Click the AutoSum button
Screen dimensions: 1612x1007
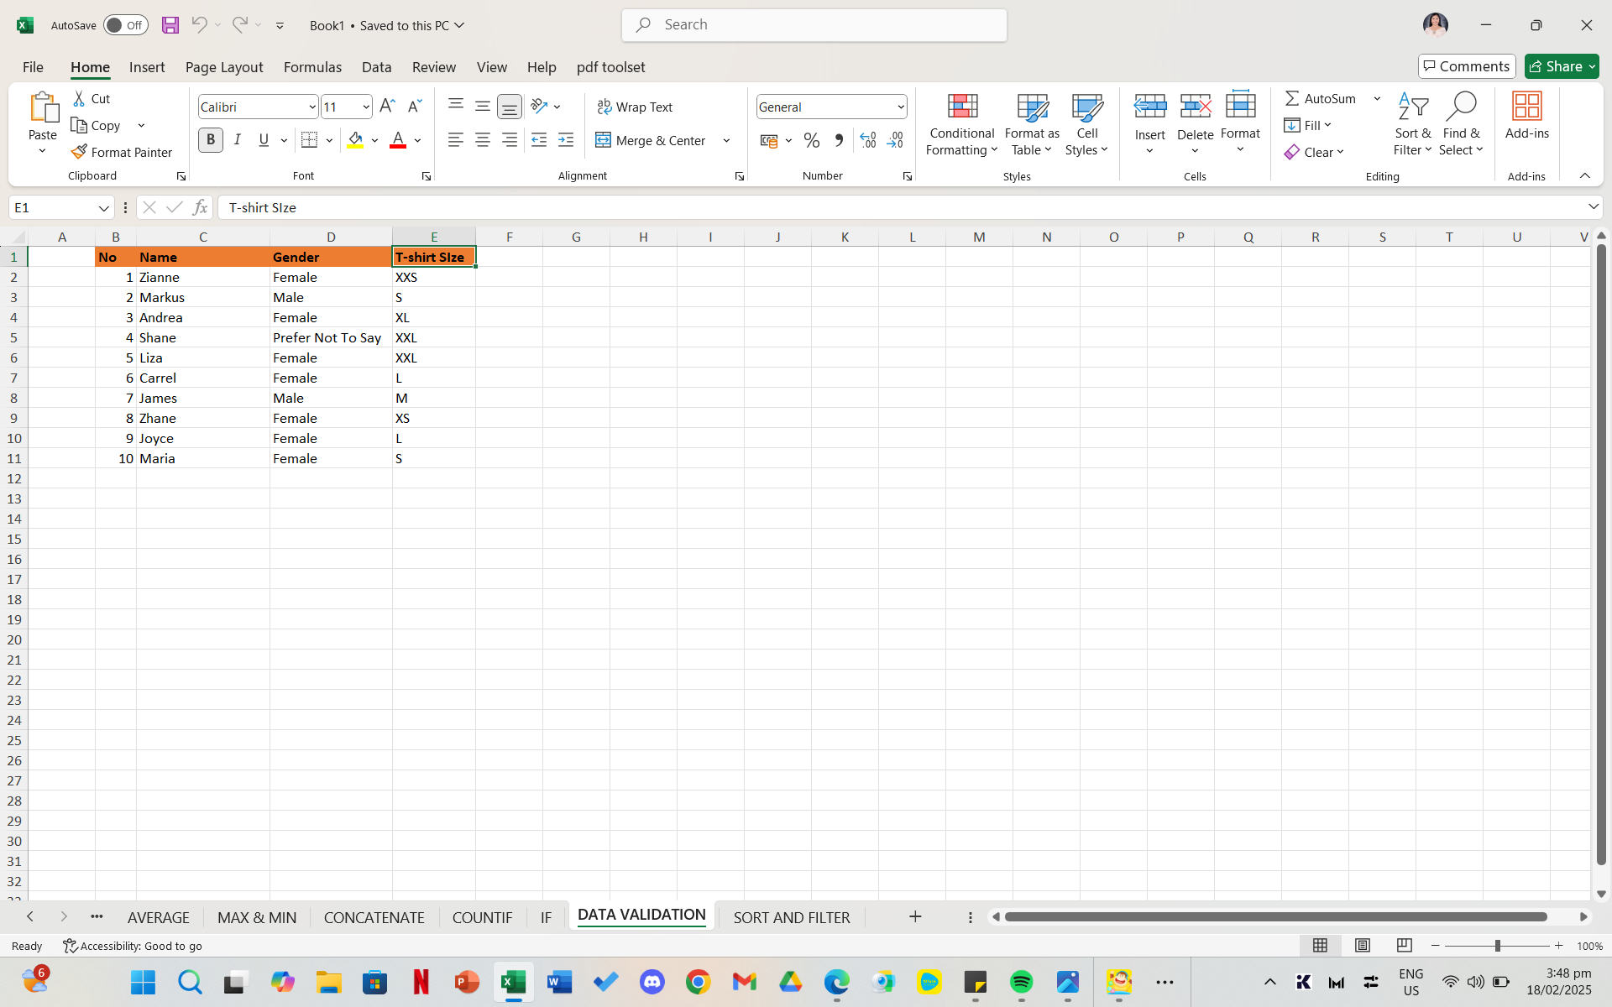(x=1321, y=98)
